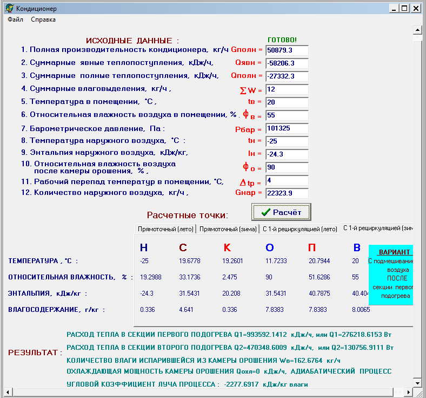Click the ОТНОСИТЕЛЬНАЯ ВЛАЖНОСТЬ, % row label
The width and height of the screenshot is (426, 398).
(70, 277)
